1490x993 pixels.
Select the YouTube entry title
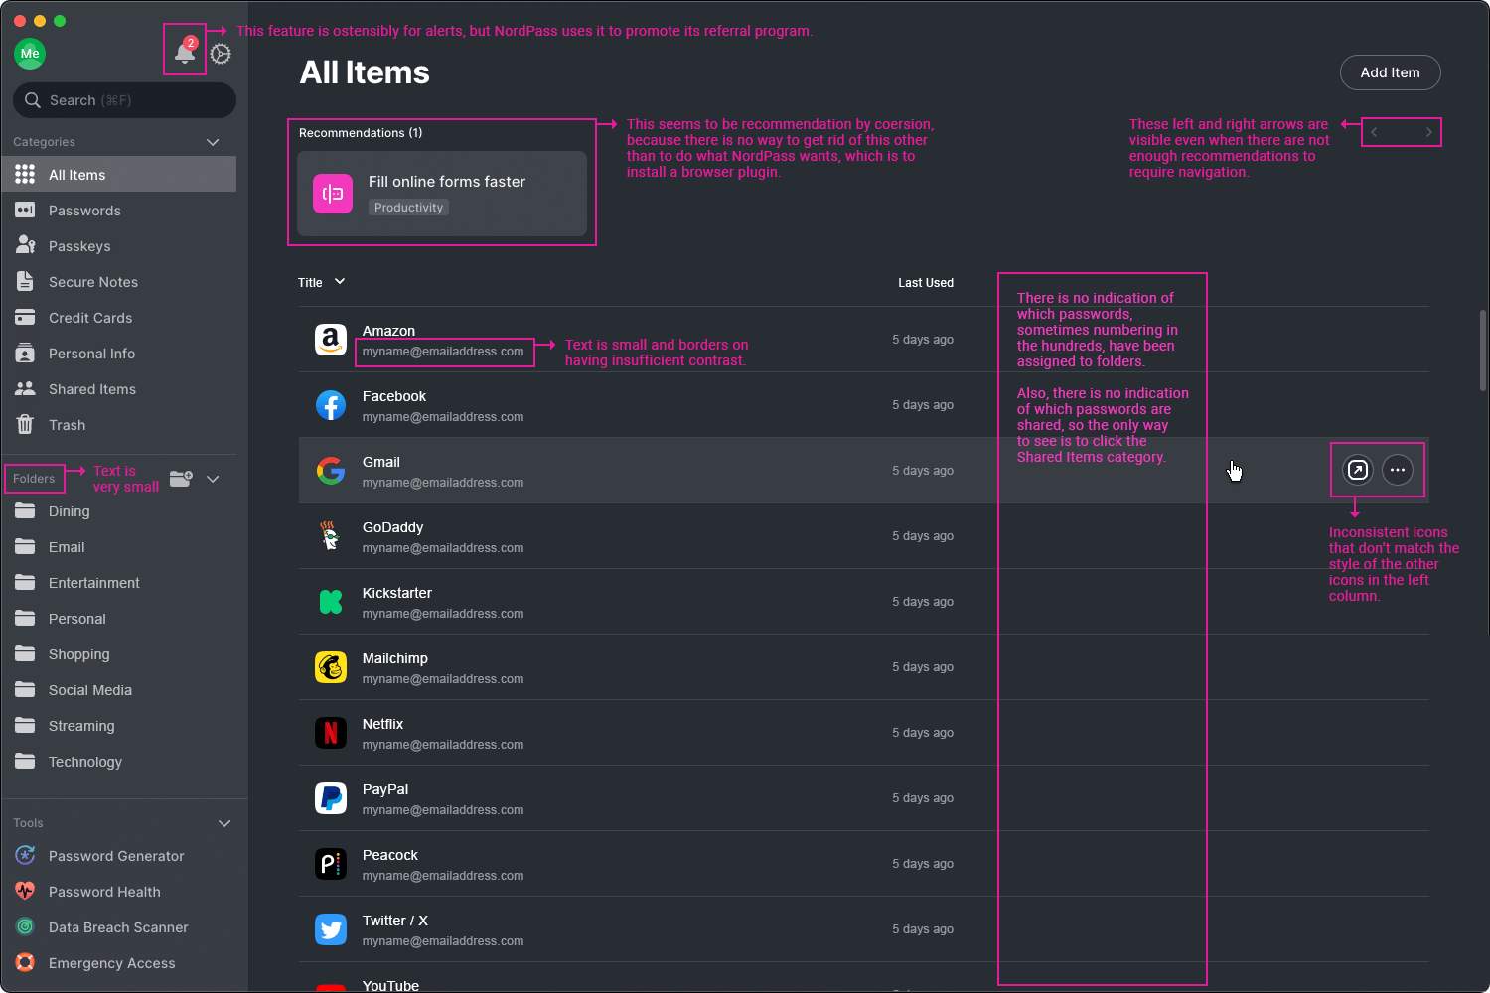coord(390,985)
